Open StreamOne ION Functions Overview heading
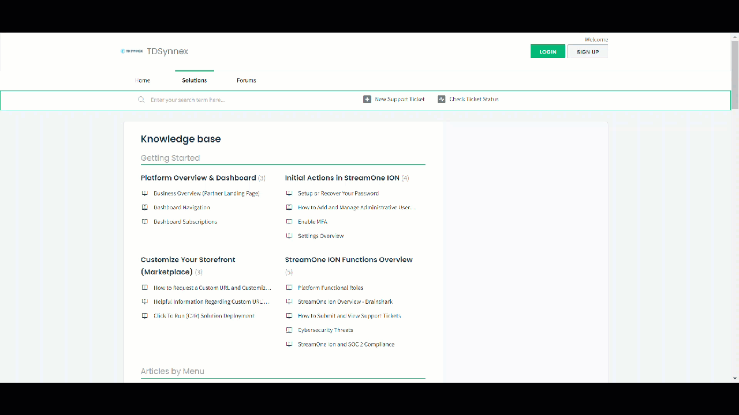 point(349,260)
